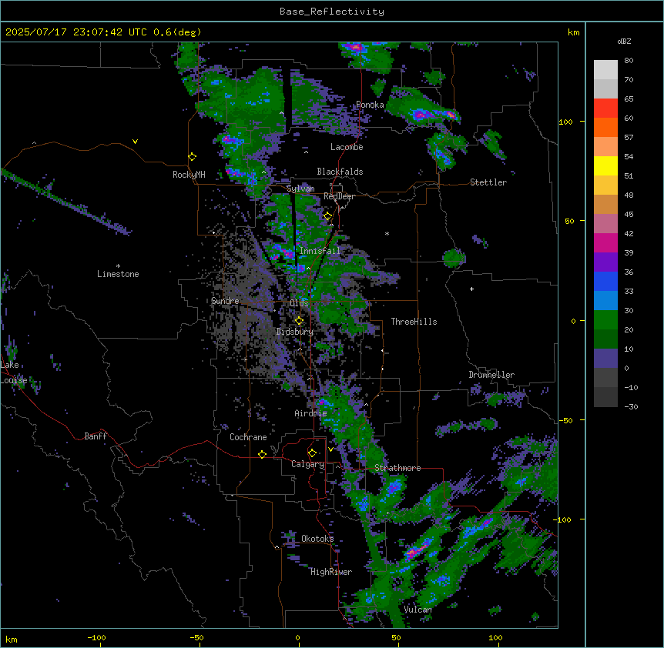Click the Okotoks label

click(317, 539)
